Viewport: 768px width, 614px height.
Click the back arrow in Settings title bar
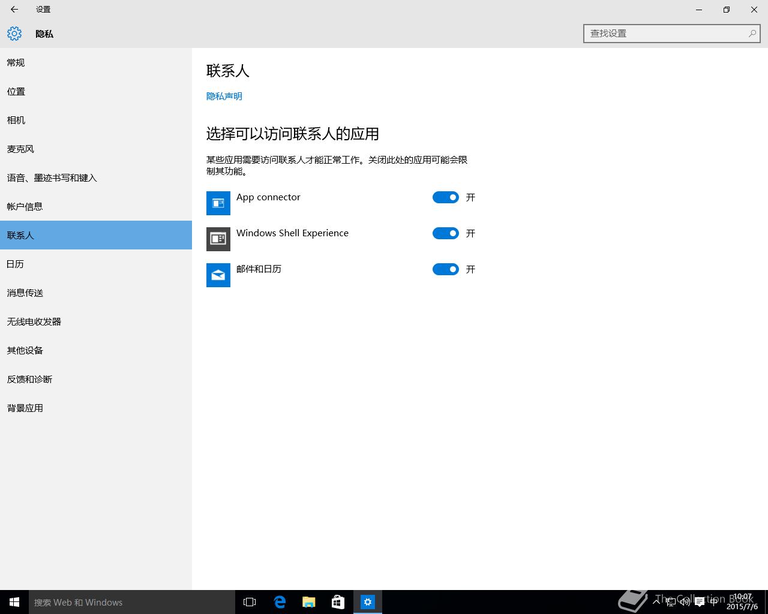14,10
